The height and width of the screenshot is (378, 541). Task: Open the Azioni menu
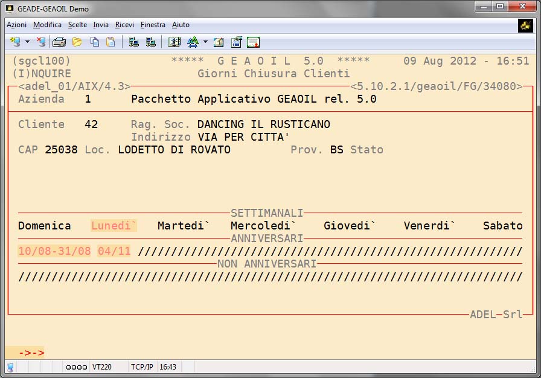point(16,25)
